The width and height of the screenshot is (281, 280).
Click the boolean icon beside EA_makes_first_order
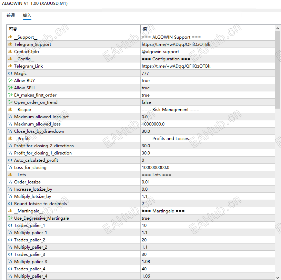[10, 95]
